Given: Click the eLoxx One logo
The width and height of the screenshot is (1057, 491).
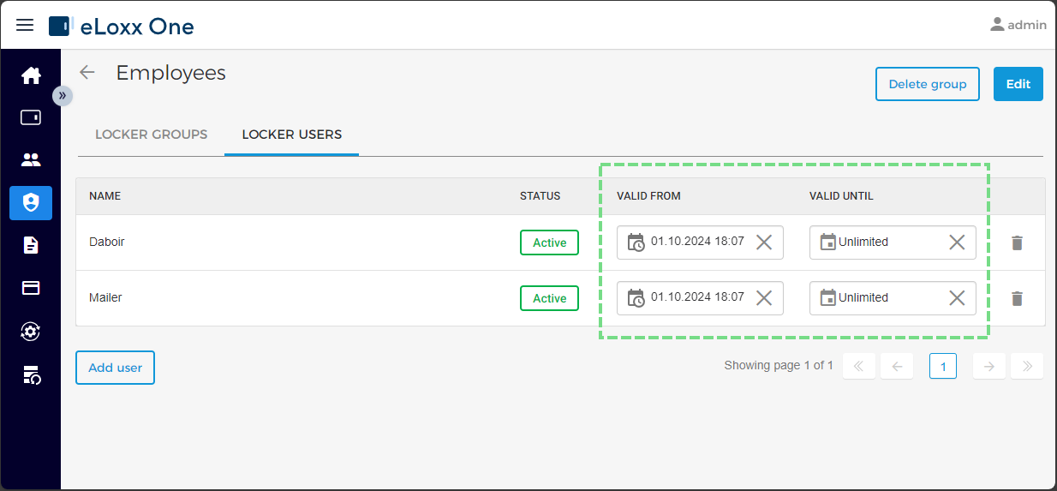Looking at the screenshot, I should coord(122,26).
